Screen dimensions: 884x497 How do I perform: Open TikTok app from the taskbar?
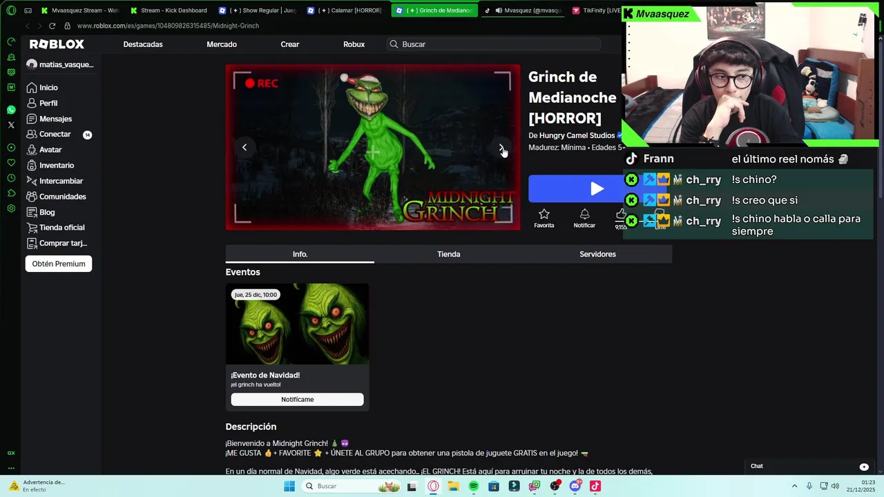(x=595, y=486)
